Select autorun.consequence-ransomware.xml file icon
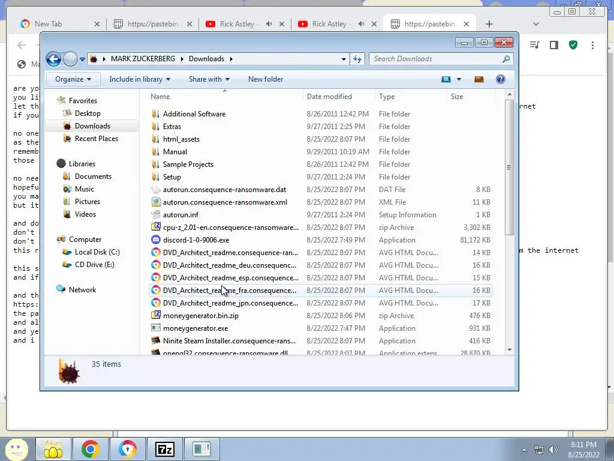 pyautogui.click(x=155, y=202)
